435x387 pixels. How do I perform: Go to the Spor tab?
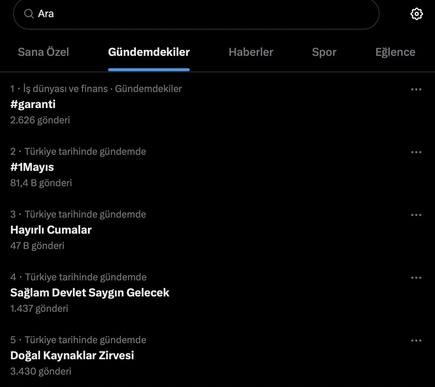pos(324,52)
